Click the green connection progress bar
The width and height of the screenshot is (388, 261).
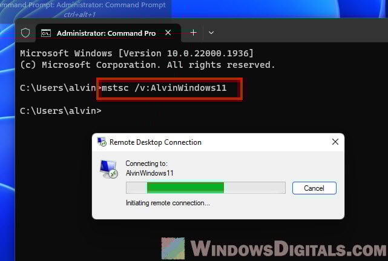coord(206,188)
